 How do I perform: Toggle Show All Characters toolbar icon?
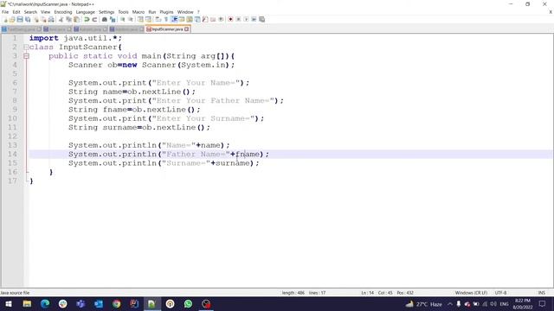click(165, 19)
